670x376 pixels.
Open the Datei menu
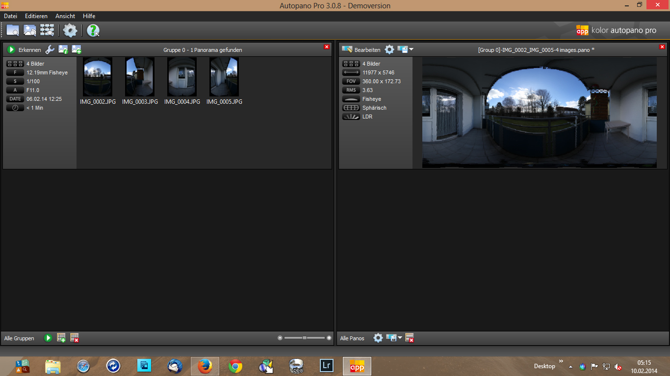click(x=10, y=16)
